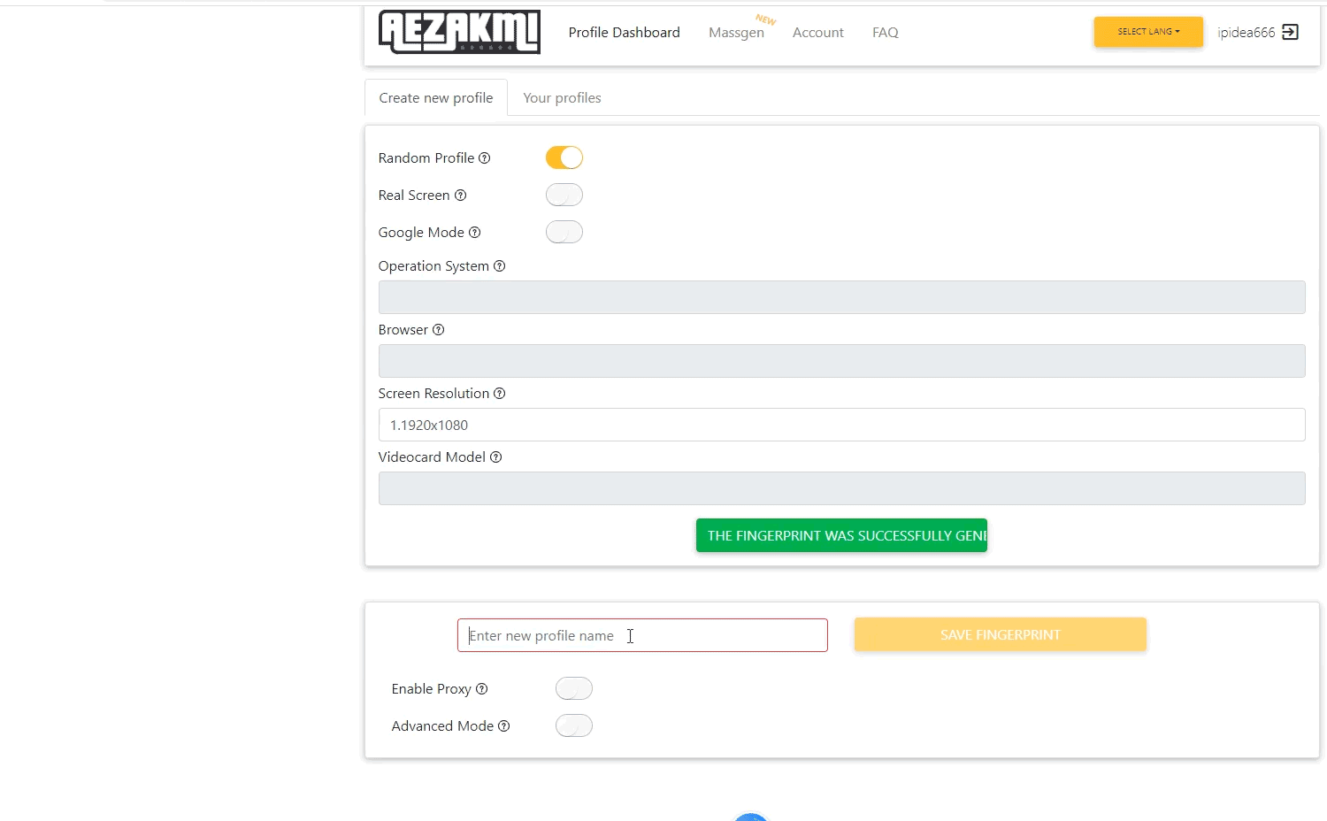Open the SELECT LANG dropdown
This screenshot has width=1327, height=821.
[1148, 32]
